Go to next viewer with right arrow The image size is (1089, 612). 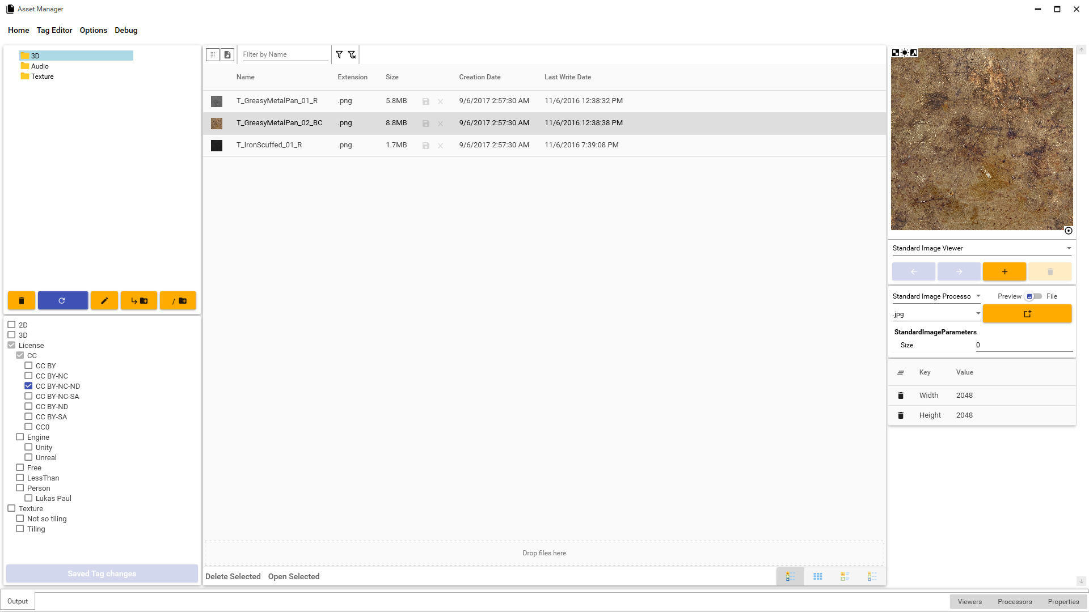(959, 272)
